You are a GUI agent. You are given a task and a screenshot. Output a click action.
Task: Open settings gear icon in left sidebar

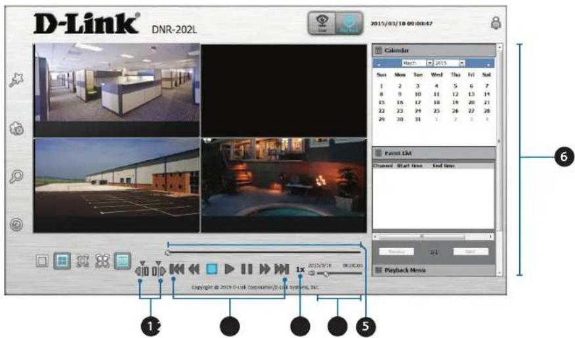coord(16,128)
